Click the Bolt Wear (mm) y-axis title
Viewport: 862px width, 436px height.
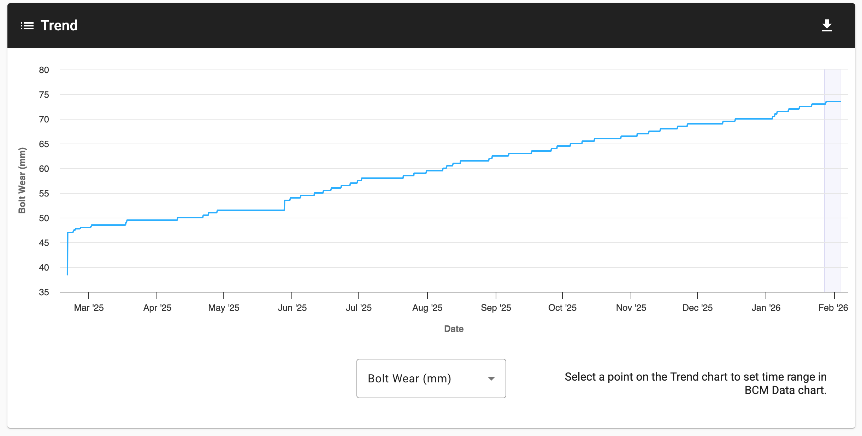(22, 180)
